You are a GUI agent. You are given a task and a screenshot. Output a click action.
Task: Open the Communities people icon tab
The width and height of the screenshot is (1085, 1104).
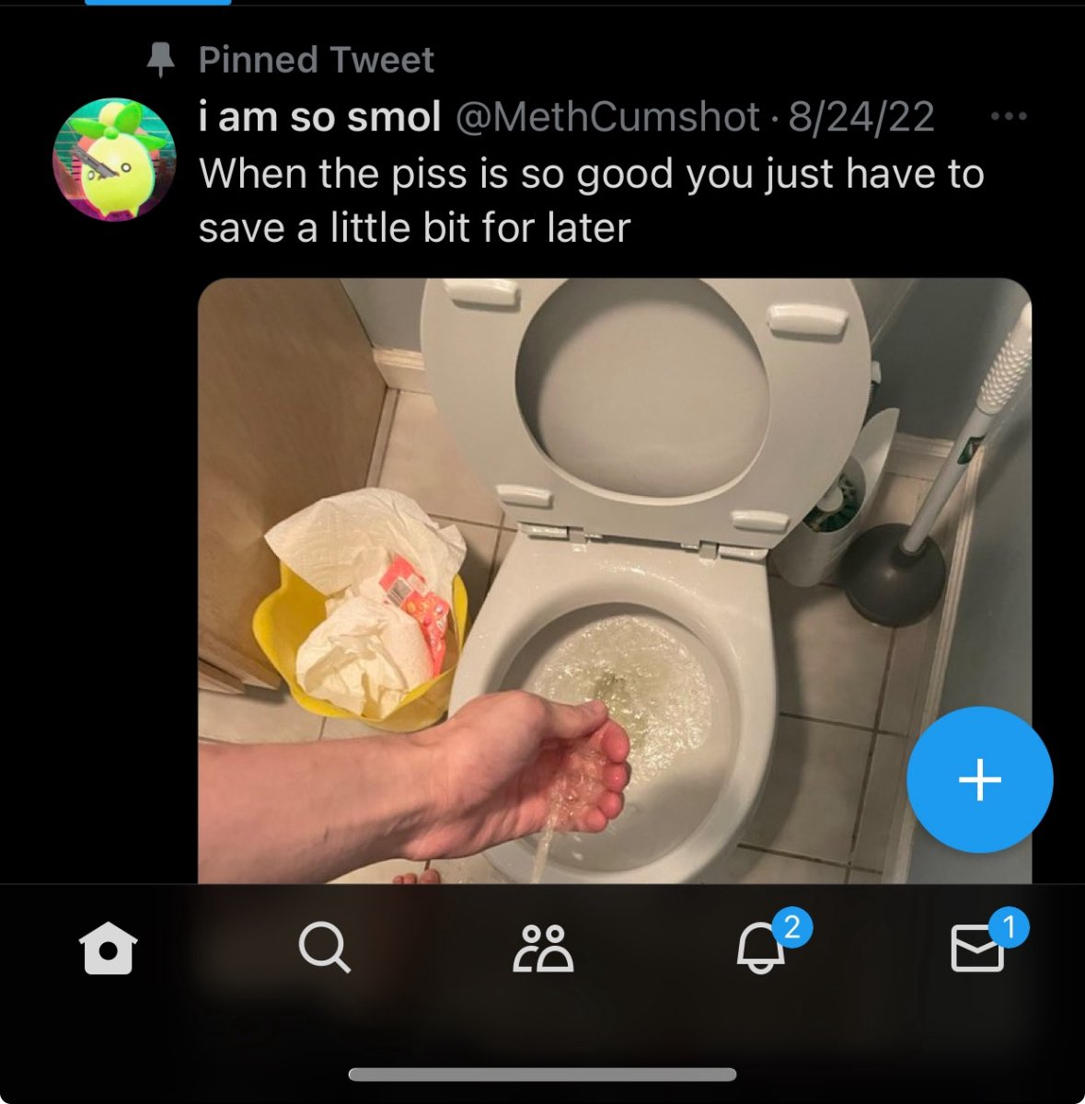coord(543,948)
